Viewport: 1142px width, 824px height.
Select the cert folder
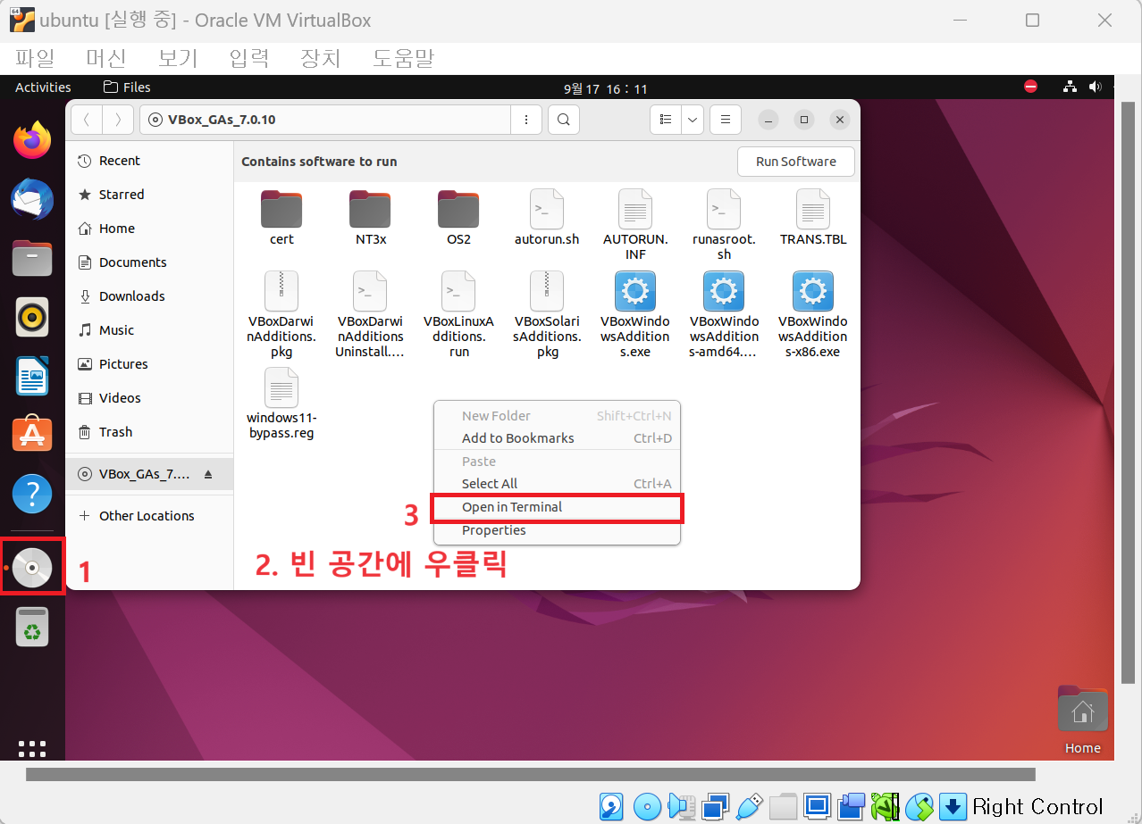pos(281,218)
